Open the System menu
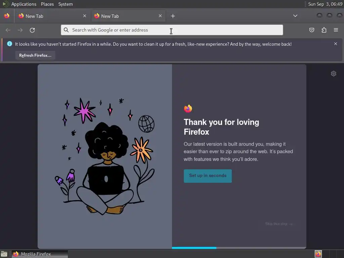Screen dimensions: 344x258 [66, 4]
